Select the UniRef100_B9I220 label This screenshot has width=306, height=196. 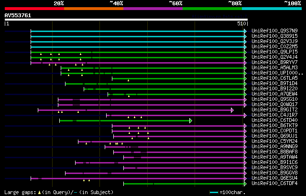(274, 89)
